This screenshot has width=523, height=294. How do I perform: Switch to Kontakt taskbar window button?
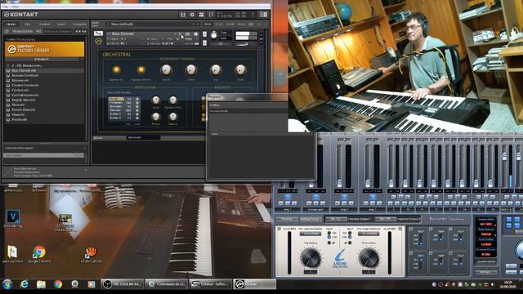coord(254,284)
